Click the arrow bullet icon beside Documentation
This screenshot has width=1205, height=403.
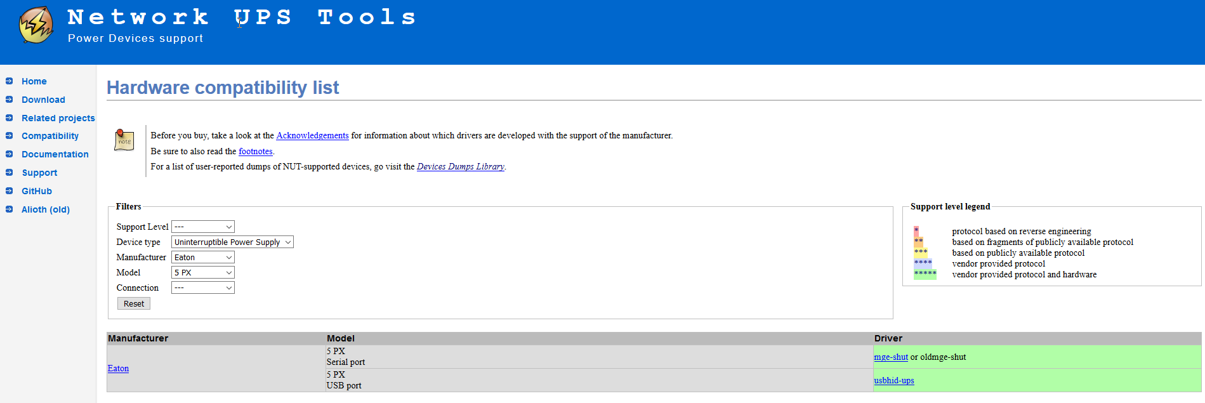[9, 154]
